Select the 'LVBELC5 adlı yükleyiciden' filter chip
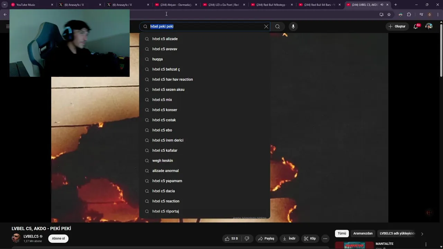This screenshot has width=443, height=249. click(397, 233)
